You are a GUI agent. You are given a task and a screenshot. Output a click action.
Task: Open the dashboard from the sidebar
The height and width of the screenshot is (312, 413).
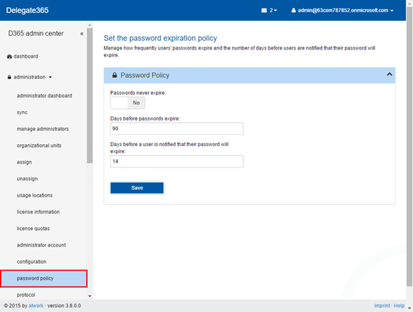[26, 56]
